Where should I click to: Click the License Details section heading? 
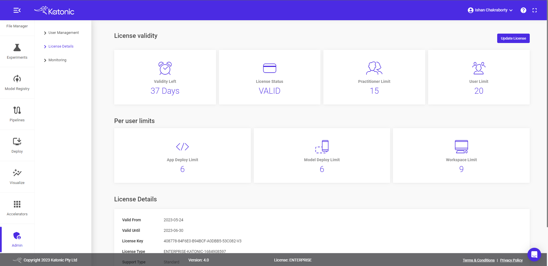[x=136, y=199]
